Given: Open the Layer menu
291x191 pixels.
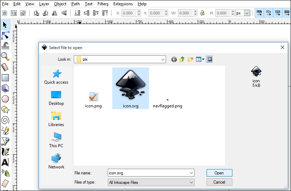Looking at the screenshot, I should pos(44,4).
